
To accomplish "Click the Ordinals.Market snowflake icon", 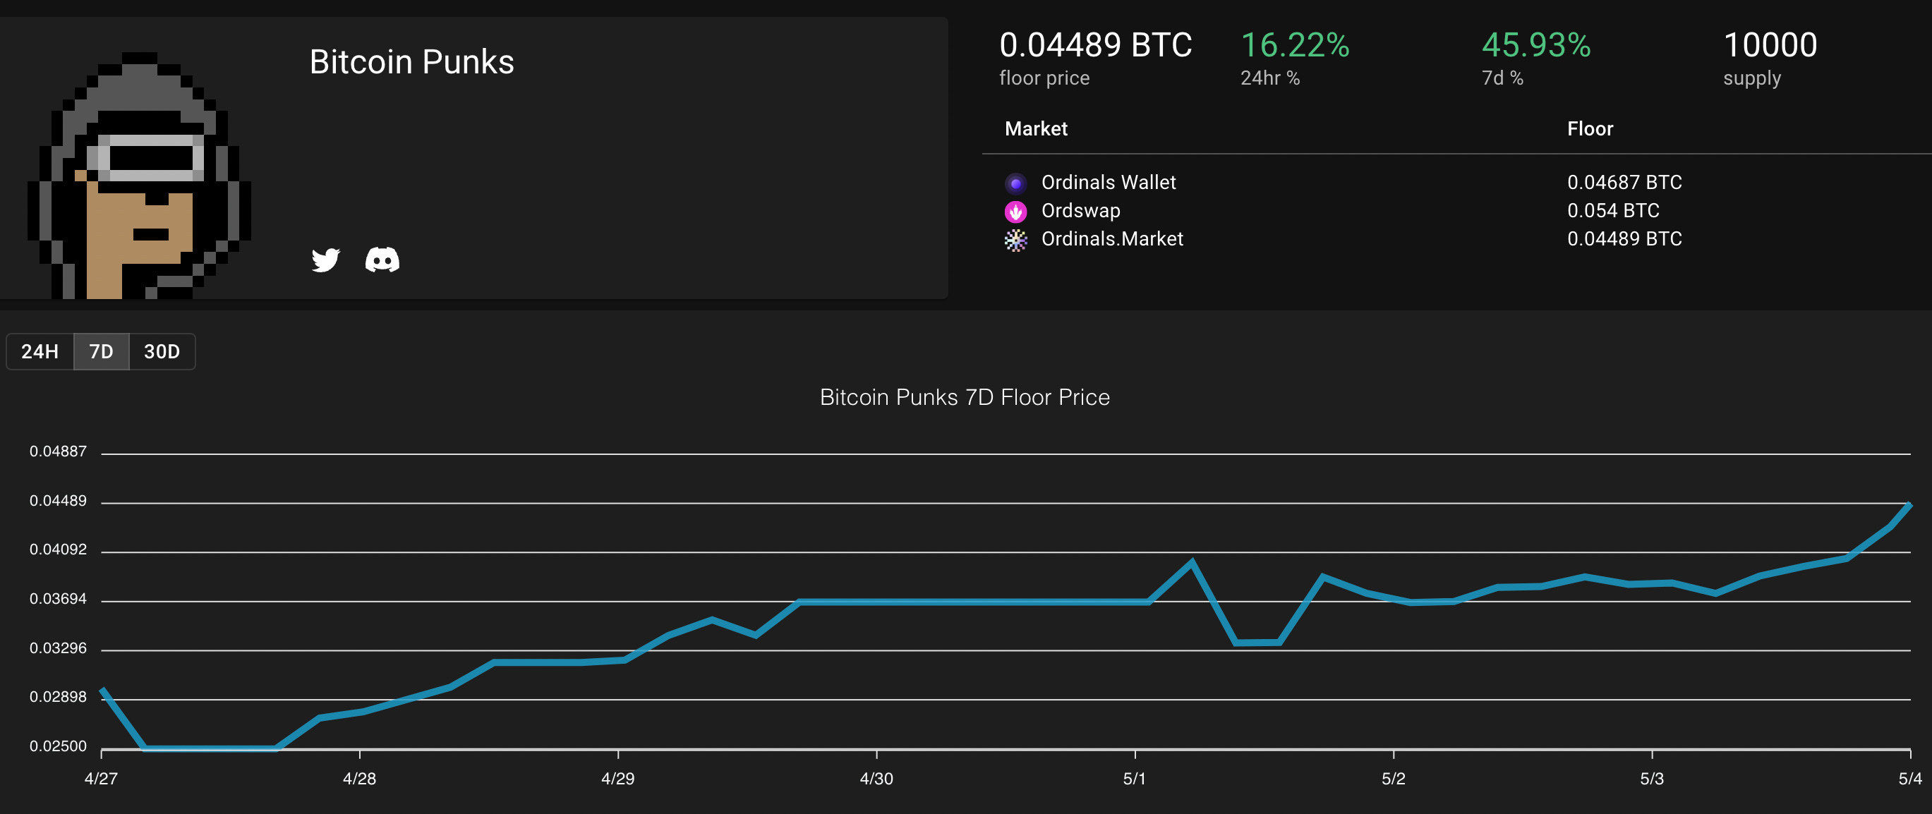I will coord(1017,239).
